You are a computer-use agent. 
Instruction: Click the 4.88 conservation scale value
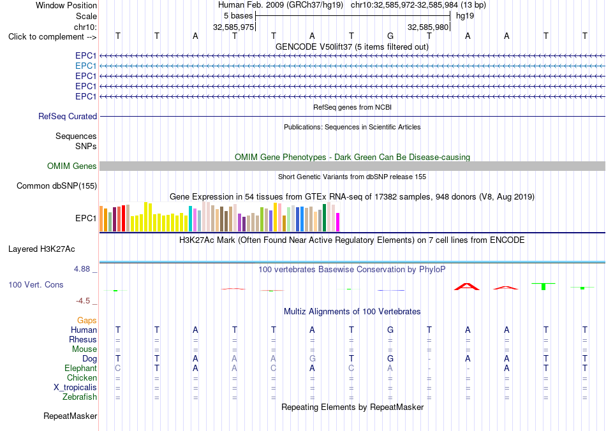tap(82, 269)
